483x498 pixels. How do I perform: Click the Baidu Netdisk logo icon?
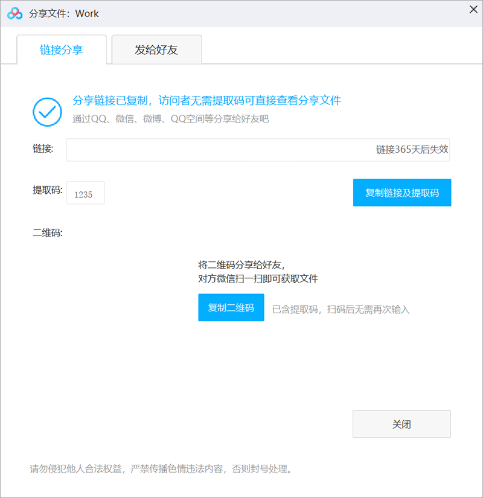pos(13,13)
